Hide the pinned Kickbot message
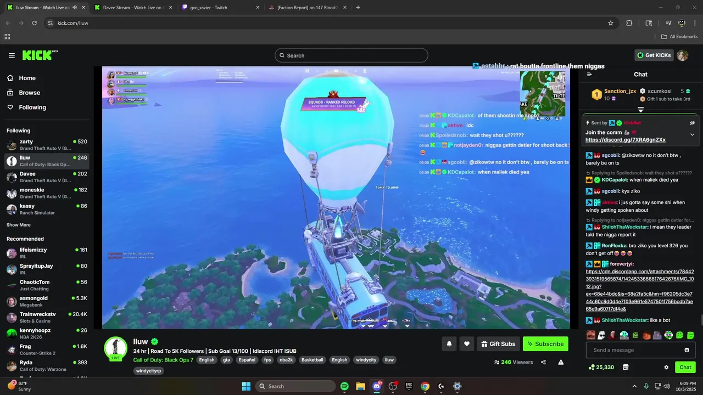 coord(692,123)
